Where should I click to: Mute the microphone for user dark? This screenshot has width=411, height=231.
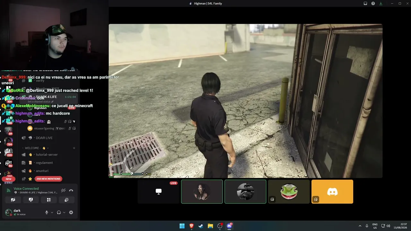pyautogui.click(x=47, y=212)
